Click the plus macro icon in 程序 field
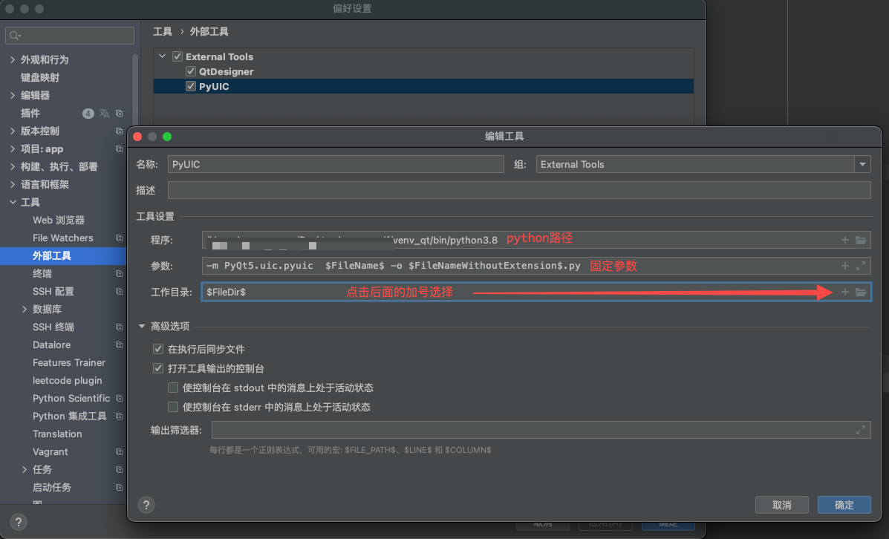The width and height of the screenshot is (889, 539). tap(844, 240)
